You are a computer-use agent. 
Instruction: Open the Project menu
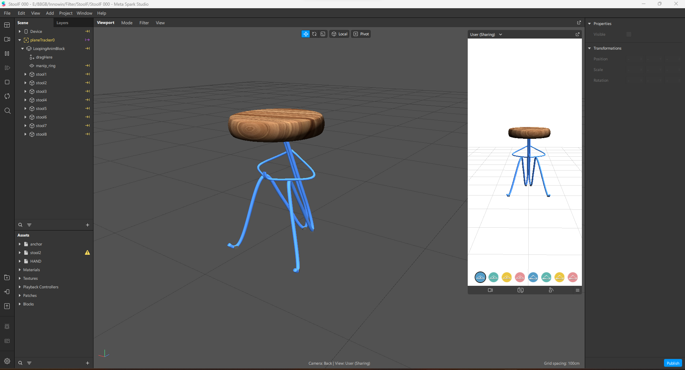coord(66,13)
